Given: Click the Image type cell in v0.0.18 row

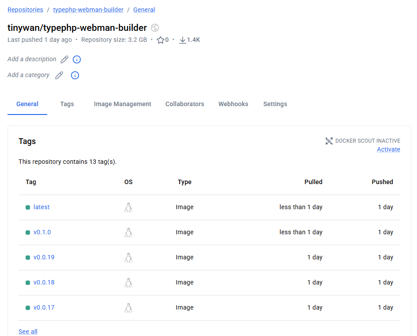Looking at the screenshot, I should pyautogui.click(x=184, y=282).
